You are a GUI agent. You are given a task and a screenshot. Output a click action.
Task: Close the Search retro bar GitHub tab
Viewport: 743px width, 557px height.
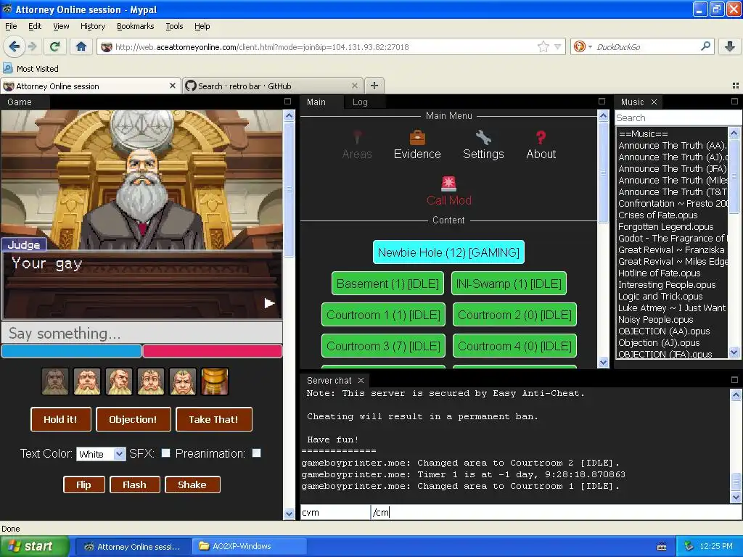point(354,86)
